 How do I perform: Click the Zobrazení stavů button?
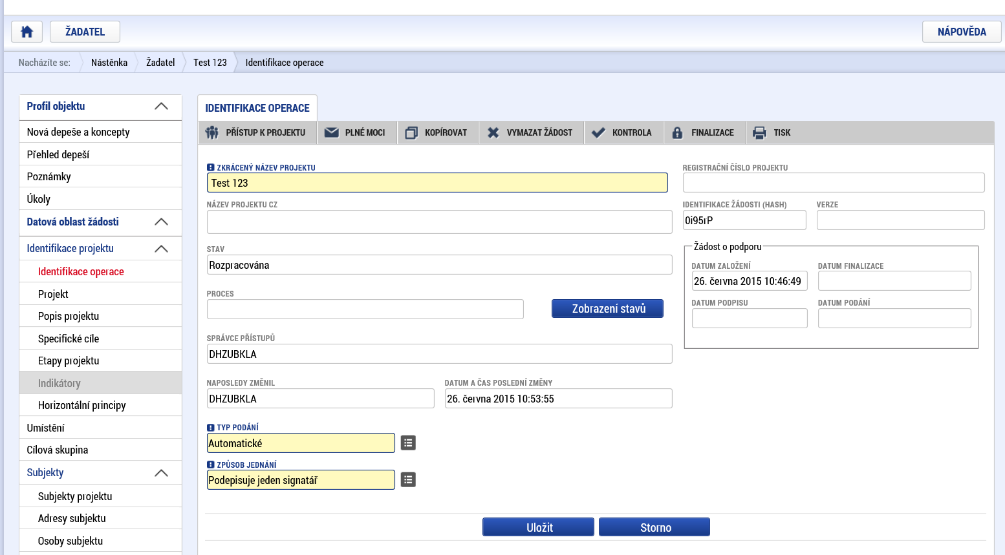click(607, 309)
